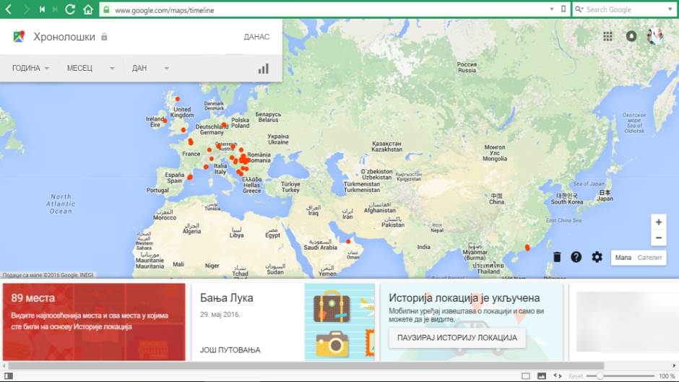The height and width of the screenshot is (382, 679).
Task: Toggle the browser side panel
Action: pos(9,376)
